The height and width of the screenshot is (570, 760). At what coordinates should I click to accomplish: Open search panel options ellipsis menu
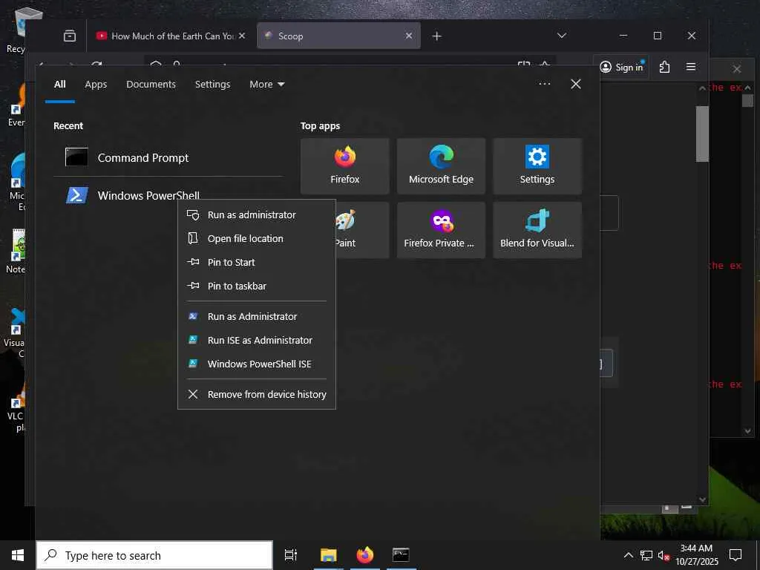544,84
